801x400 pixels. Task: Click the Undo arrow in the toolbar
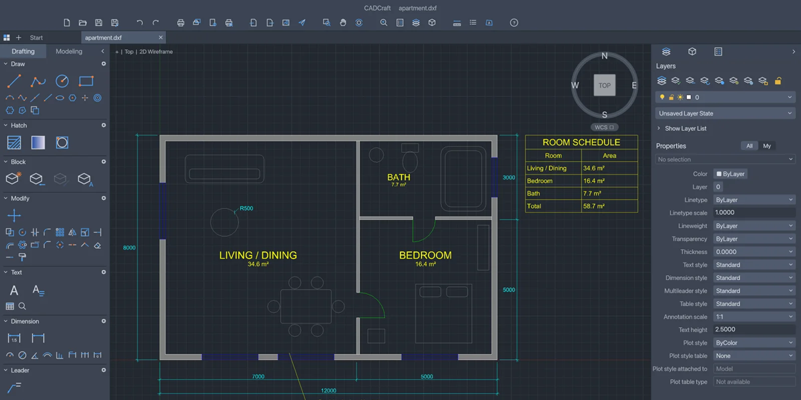coord(140,23)
